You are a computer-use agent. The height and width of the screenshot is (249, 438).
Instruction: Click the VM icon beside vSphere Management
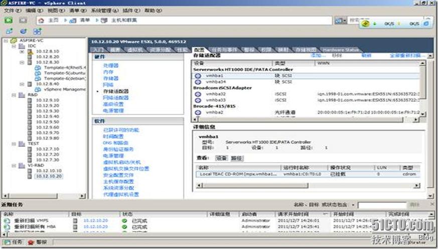(38, 90)
